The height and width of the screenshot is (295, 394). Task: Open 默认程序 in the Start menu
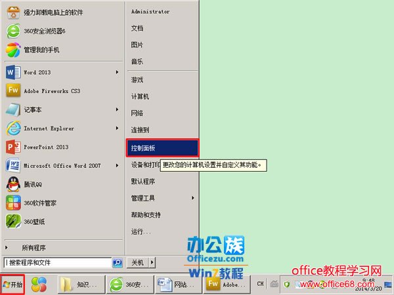[143, 182]
